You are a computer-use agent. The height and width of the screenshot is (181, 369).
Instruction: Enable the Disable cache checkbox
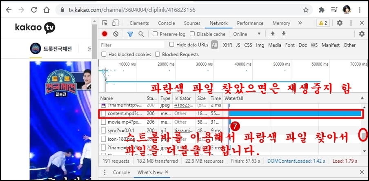tap(192, 34)
